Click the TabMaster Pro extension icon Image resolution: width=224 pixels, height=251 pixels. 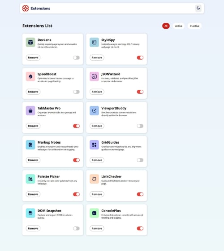[30, 110]
